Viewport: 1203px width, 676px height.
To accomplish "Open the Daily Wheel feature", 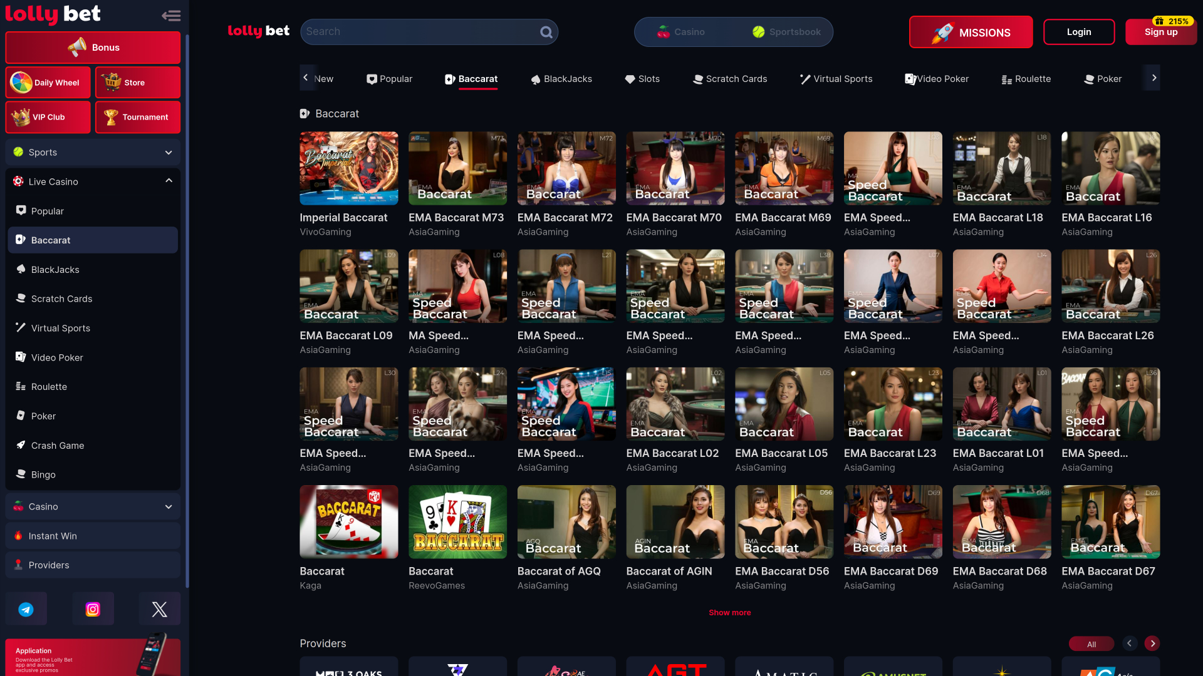I will click(47, 82).
